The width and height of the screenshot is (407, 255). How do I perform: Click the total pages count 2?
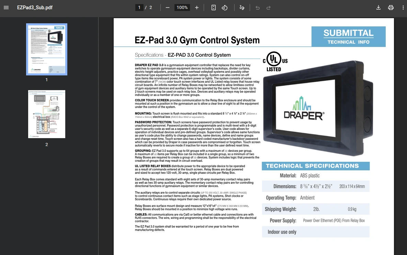[150, 8]
